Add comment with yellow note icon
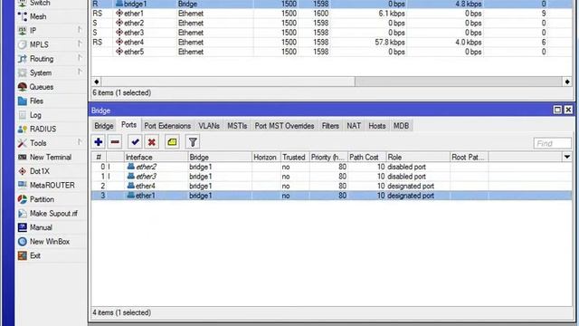Viewport: 579px width, 326px height. [172, 142]
